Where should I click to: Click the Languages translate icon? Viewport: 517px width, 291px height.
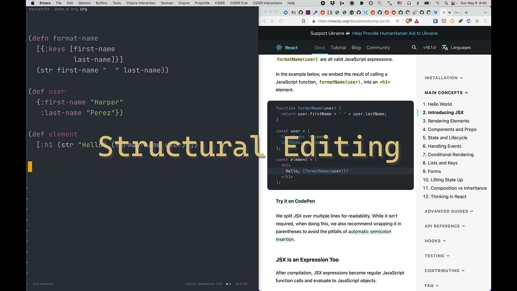[445, 47]
